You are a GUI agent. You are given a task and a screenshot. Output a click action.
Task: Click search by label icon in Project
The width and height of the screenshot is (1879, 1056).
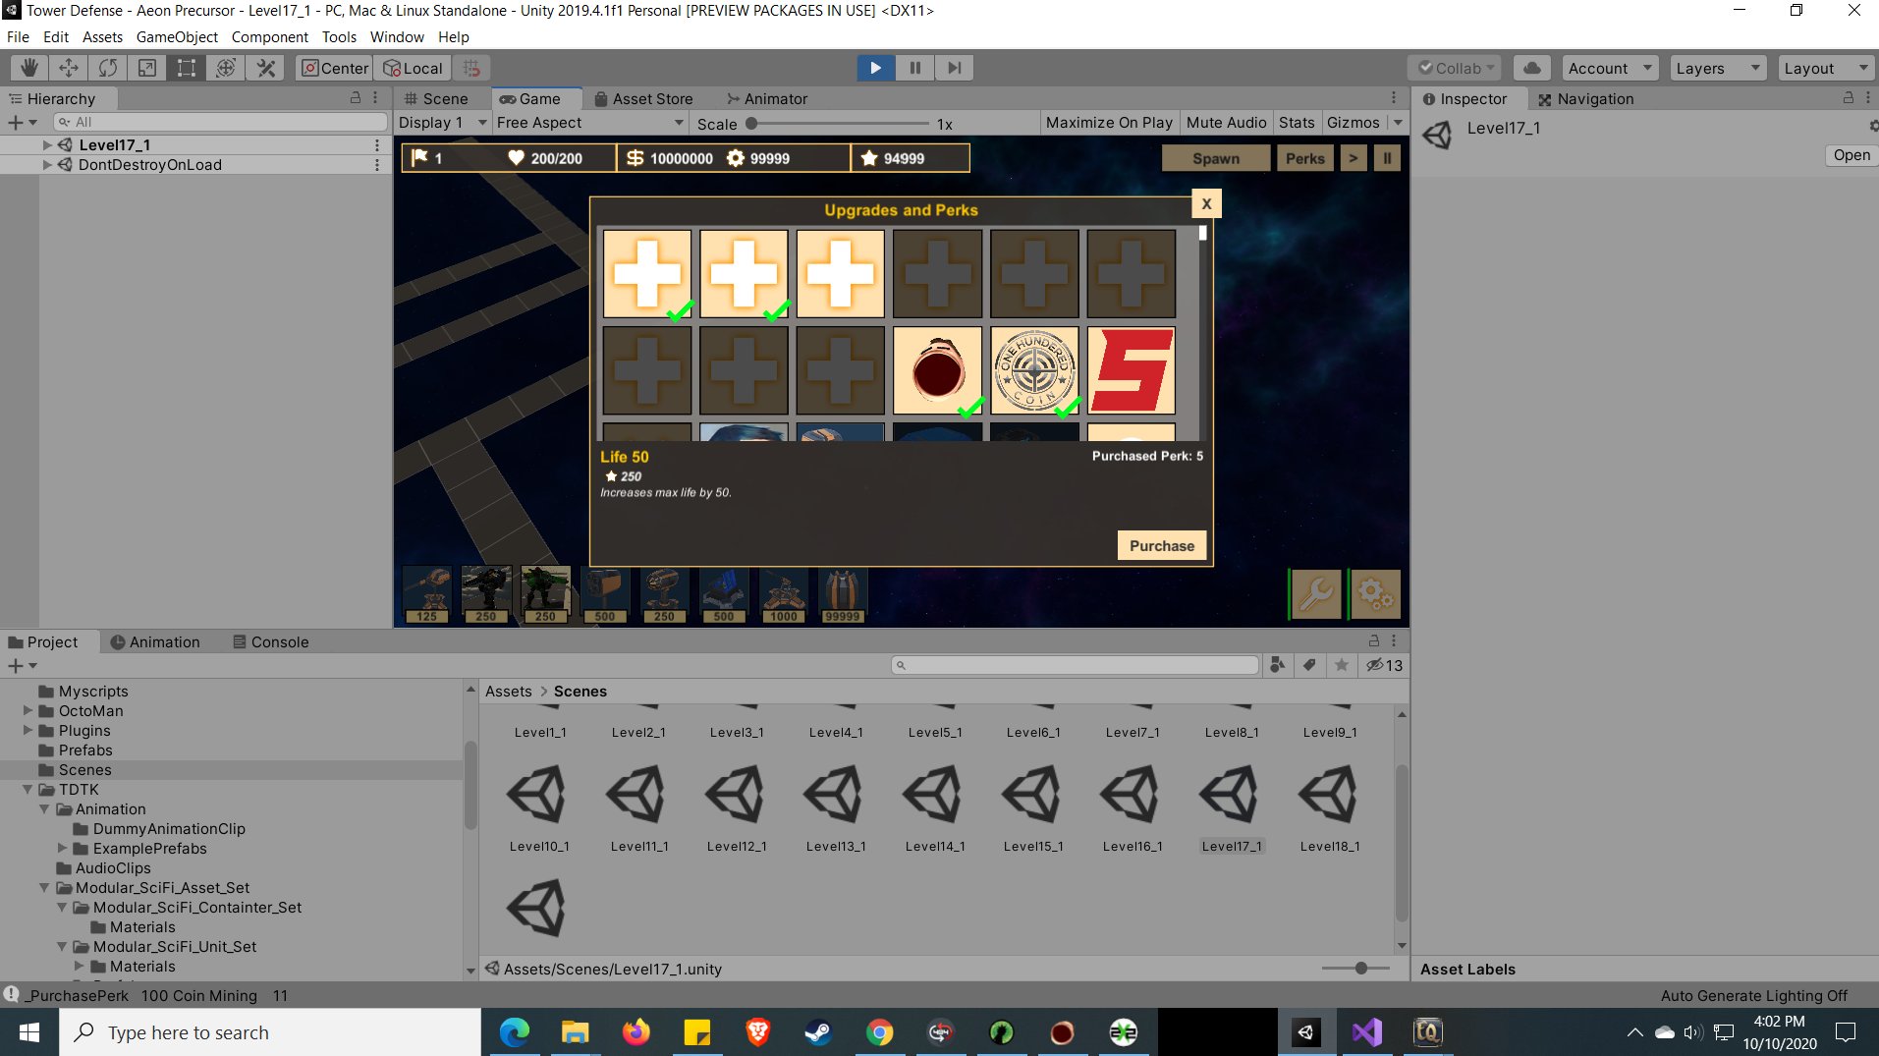click(1309, 665)
